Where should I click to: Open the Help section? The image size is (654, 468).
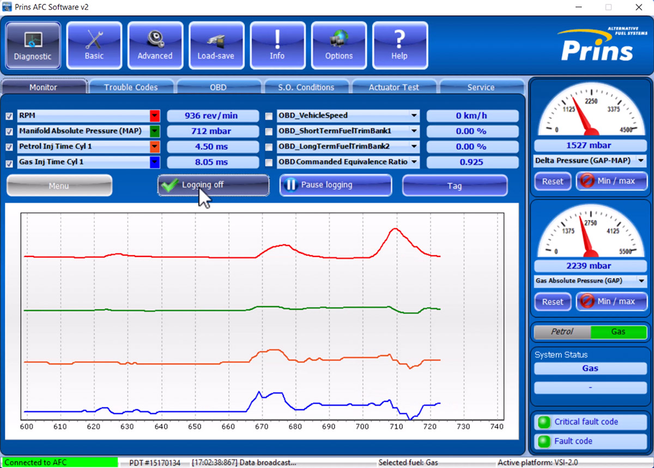tap(399, 45)
